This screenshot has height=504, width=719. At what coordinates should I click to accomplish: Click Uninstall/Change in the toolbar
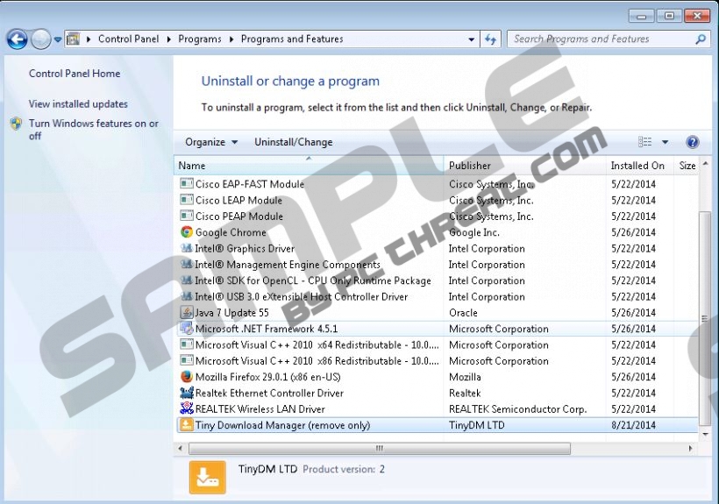pos(293,142)
